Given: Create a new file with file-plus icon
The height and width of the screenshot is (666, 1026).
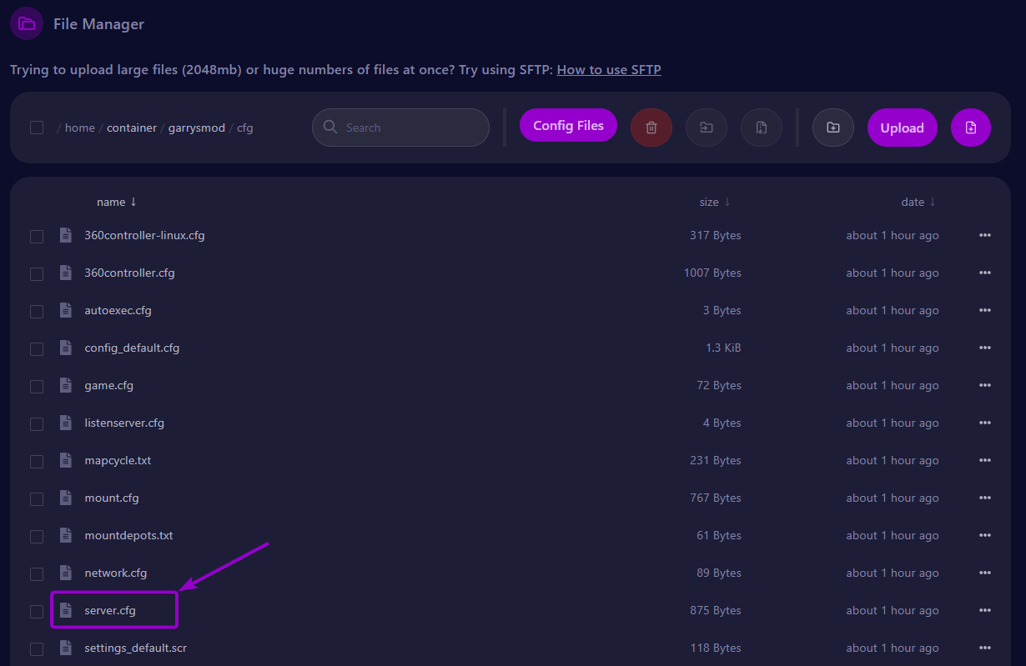Looking at the screenshot, I should click(x=970, y=128).
